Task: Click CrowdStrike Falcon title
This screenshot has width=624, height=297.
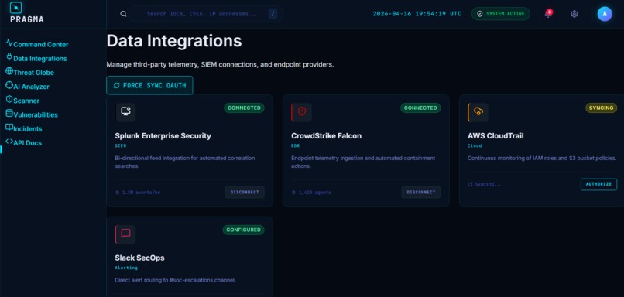Action: click(x=327, y=136)
